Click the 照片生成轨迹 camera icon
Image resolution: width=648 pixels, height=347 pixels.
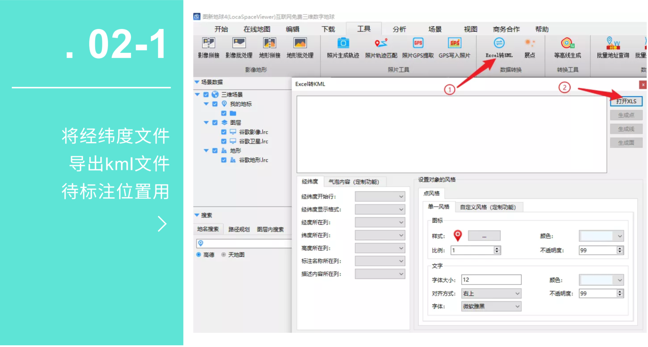click(x=343, y=43)
